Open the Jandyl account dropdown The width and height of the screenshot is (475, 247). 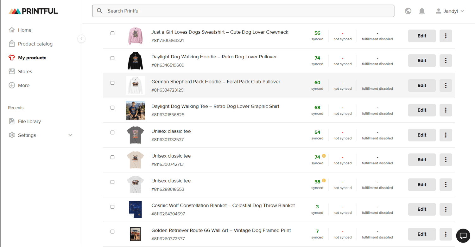450,11
